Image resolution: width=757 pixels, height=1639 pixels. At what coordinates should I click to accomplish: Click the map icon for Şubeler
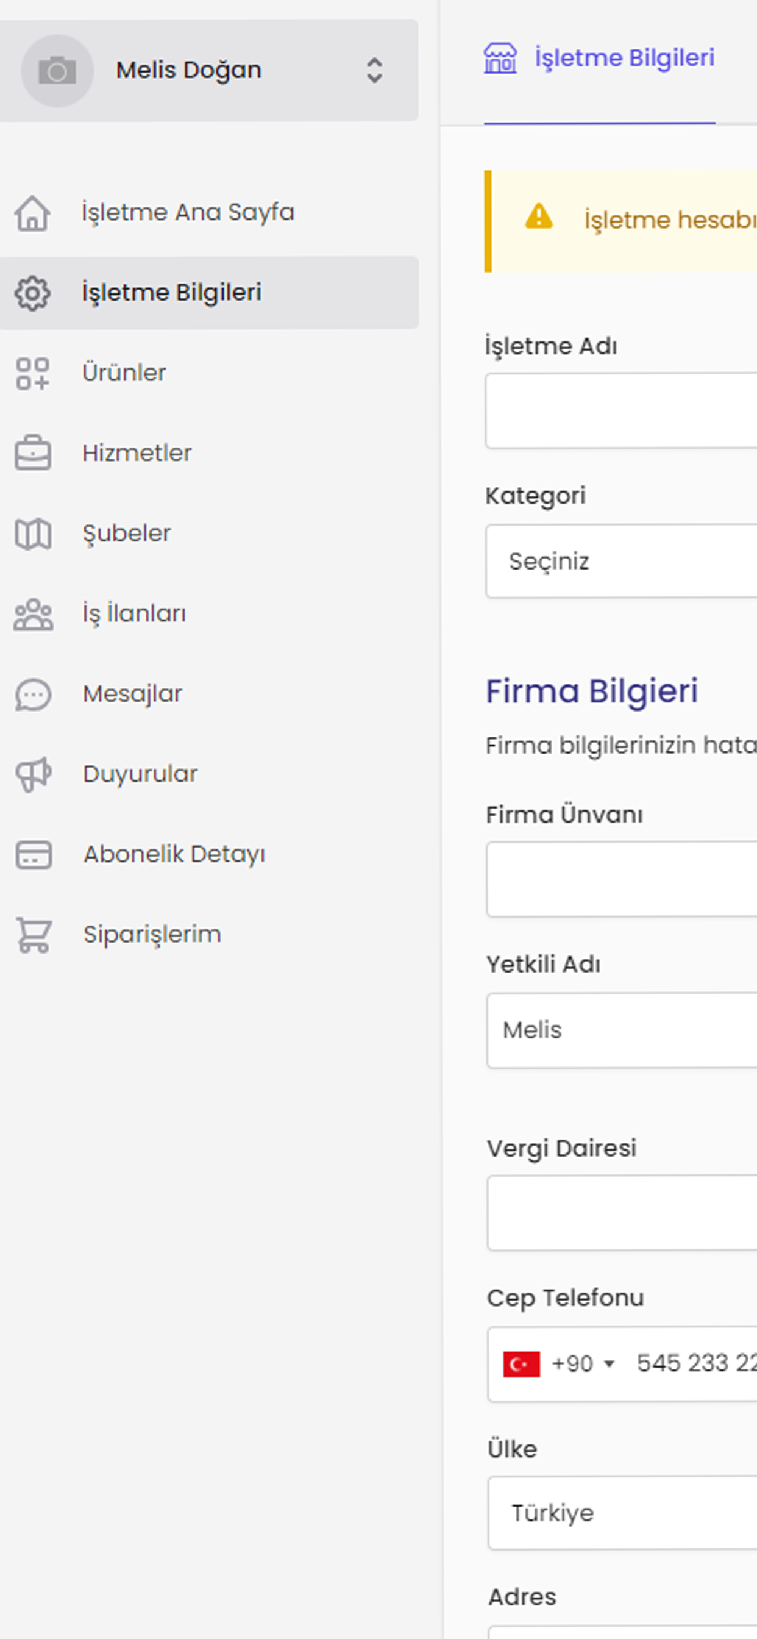[32, 534]
